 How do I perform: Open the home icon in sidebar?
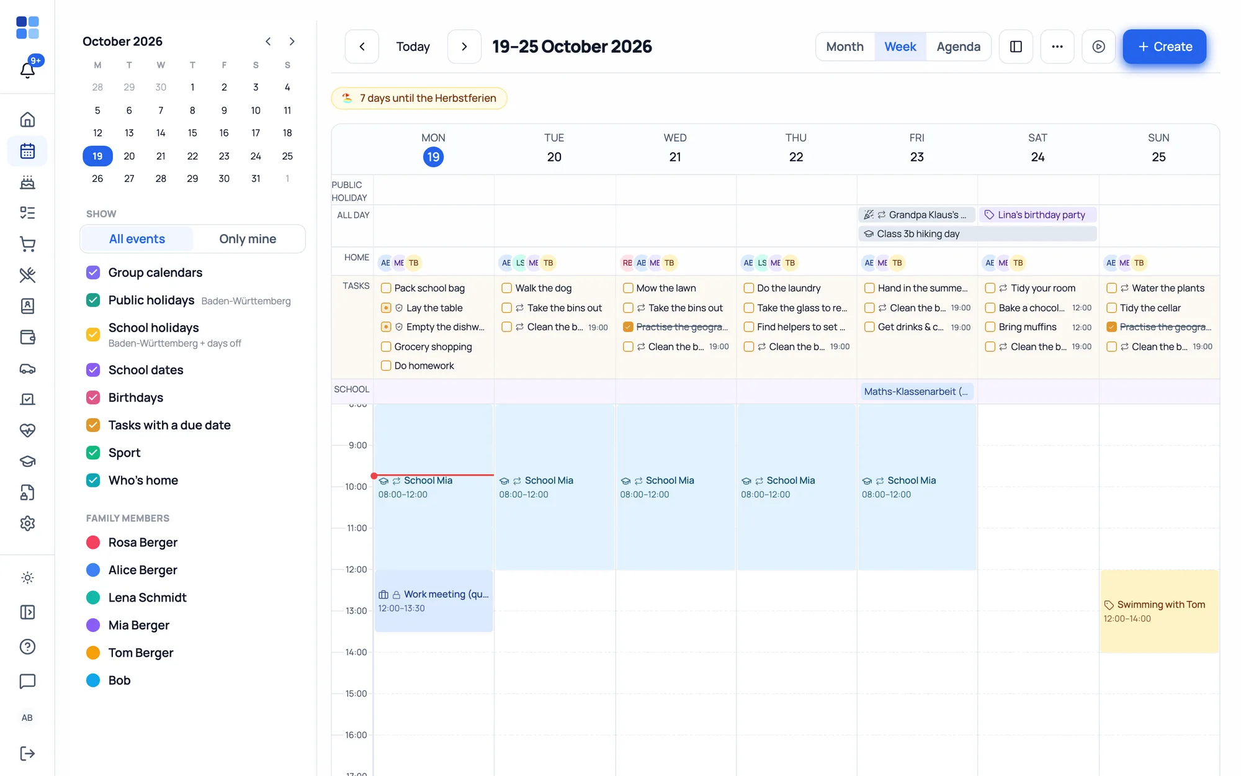(x=27, y=119)
